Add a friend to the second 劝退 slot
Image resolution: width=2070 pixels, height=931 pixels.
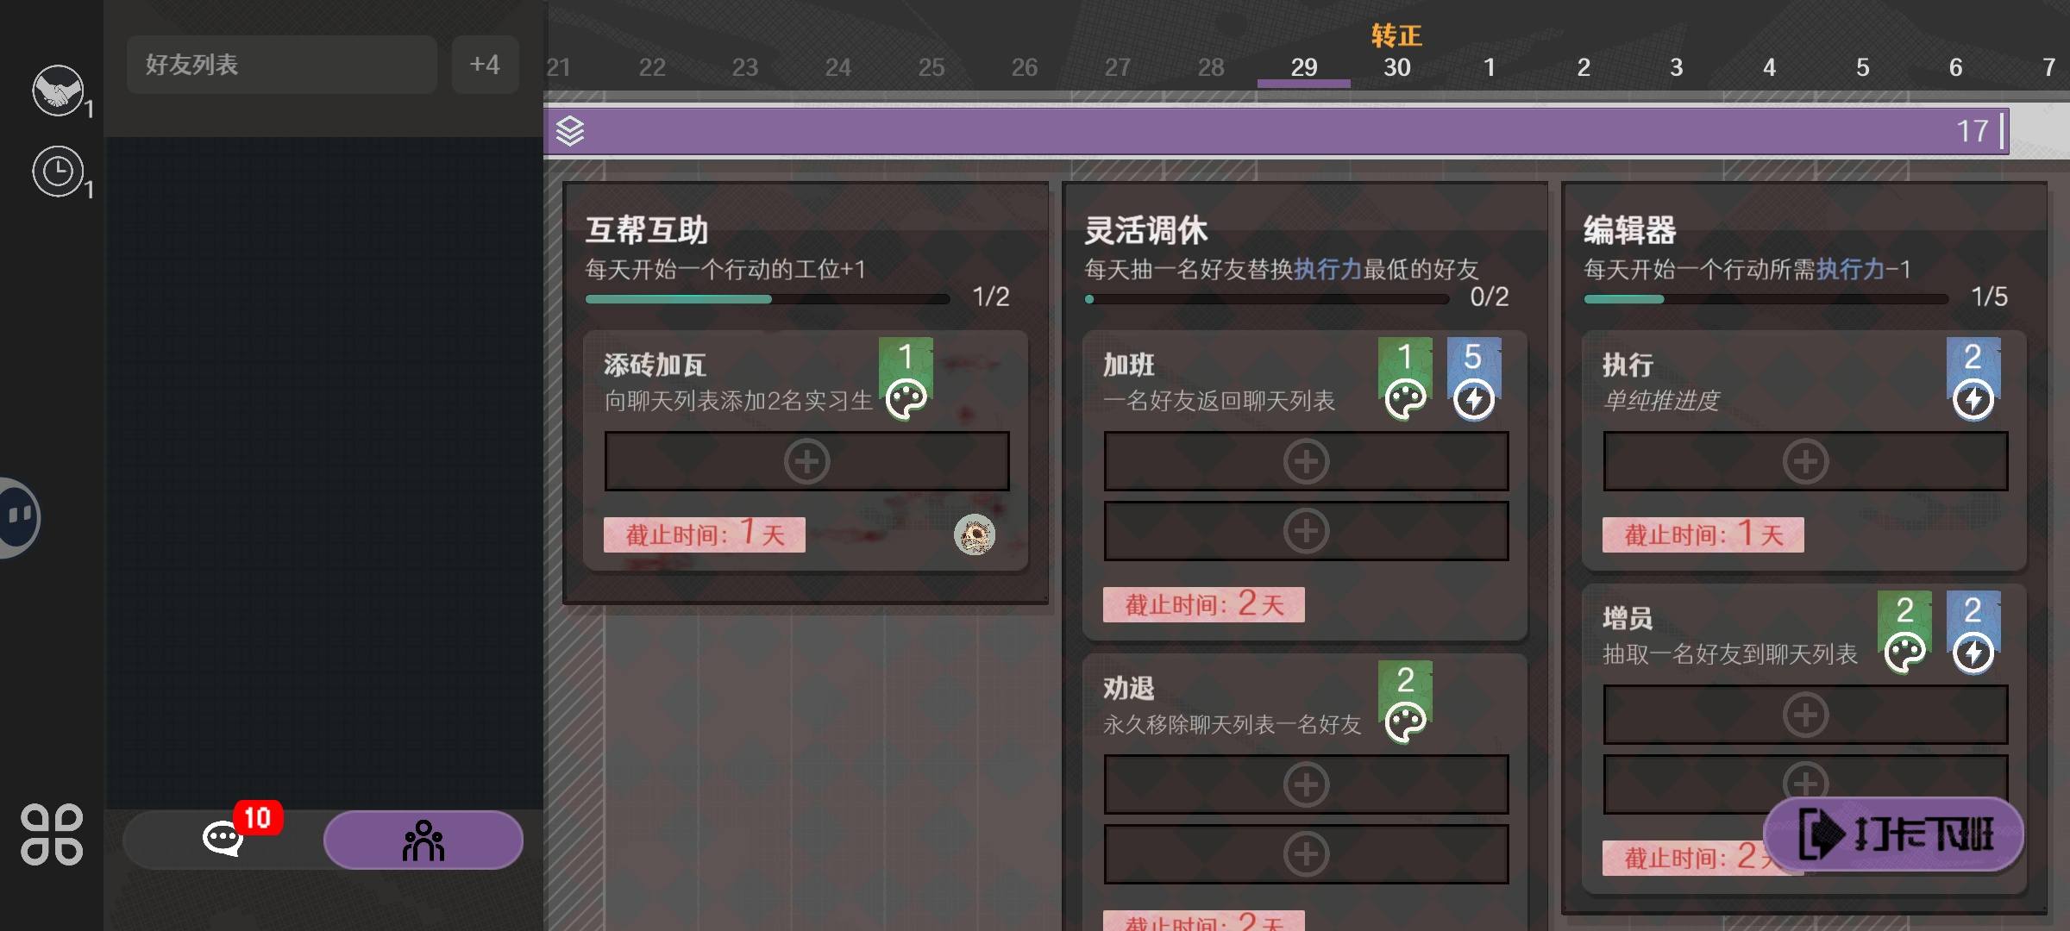(x=1306, y=854)
